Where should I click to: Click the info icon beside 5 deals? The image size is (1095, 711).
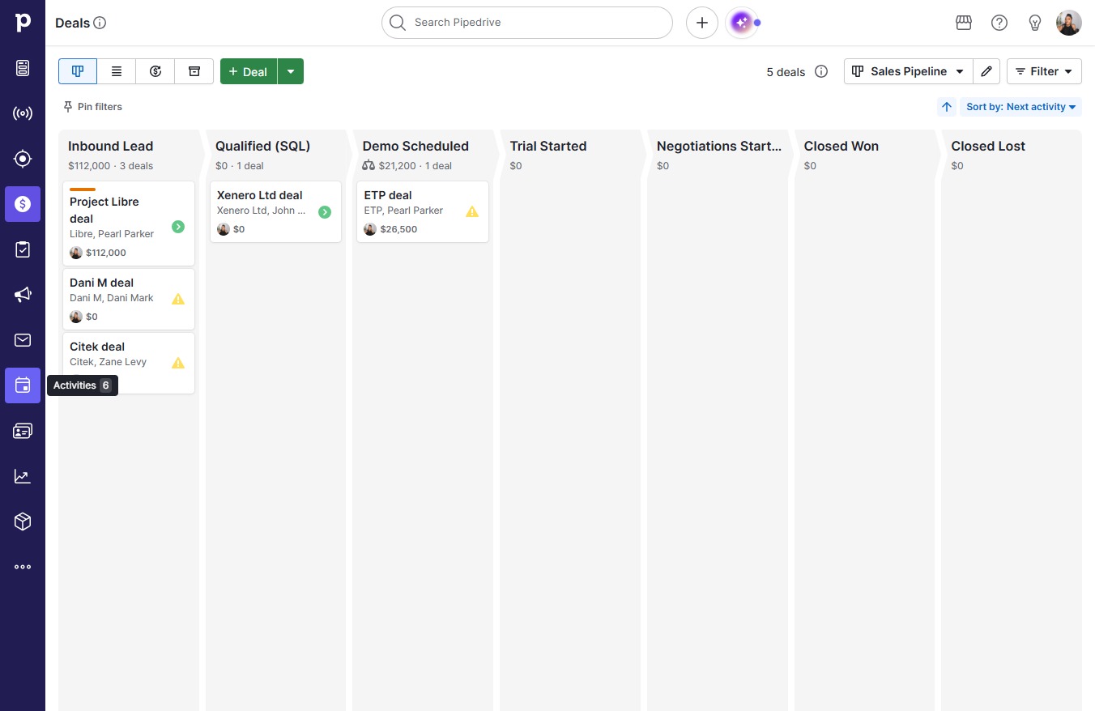pos(821,71)
